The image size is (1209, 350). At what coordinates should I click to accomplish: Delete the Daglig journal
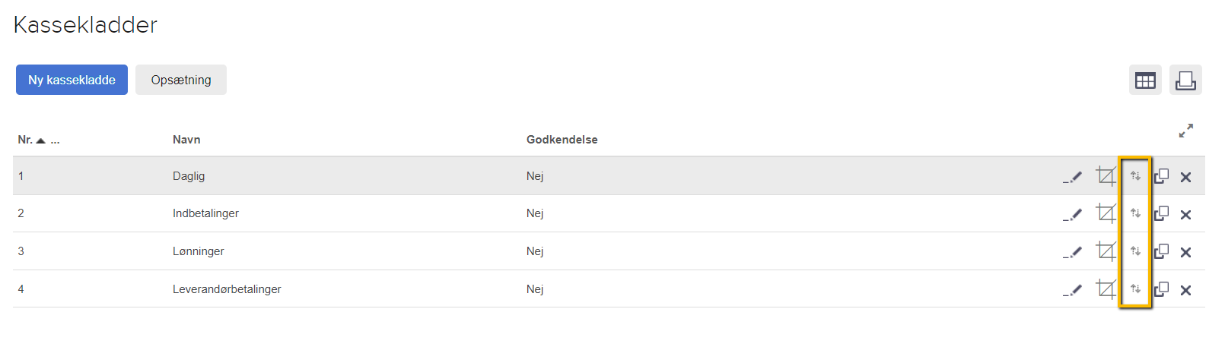(1185, 177)
